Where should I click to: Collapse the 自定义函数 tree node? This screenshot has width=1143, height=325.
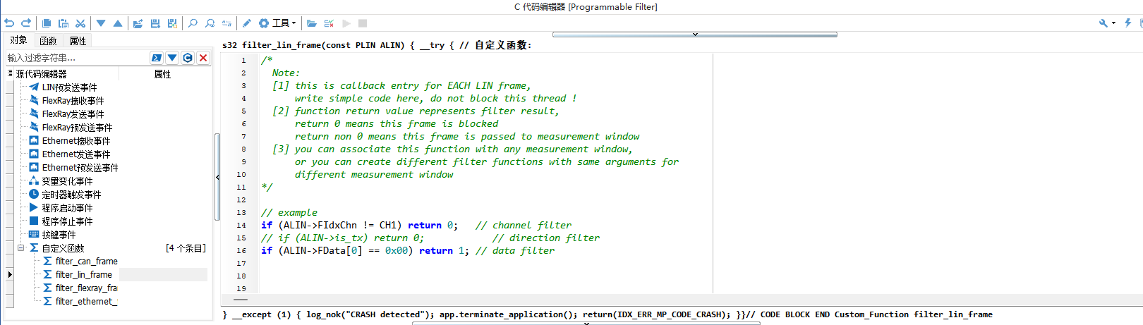click(x=21, y=248)
